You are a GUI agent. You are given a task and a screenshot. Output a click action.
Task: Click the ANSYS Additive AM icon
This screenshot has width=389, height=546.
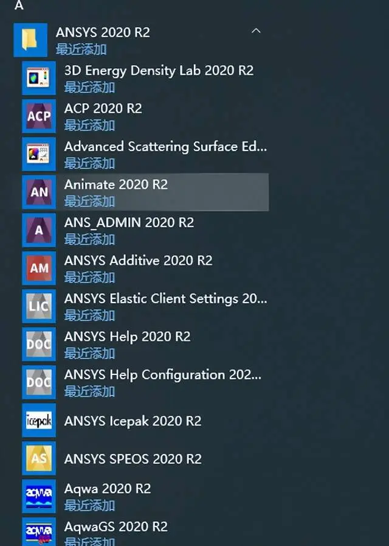(39, 268)
